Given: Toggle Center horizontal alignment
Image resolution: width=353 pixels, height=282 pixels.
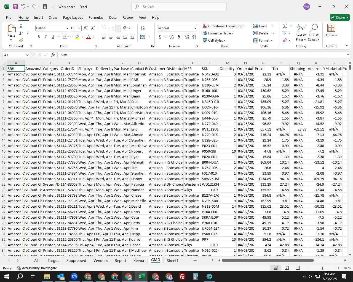Looking at the screenshot, I should click(111, 37).
